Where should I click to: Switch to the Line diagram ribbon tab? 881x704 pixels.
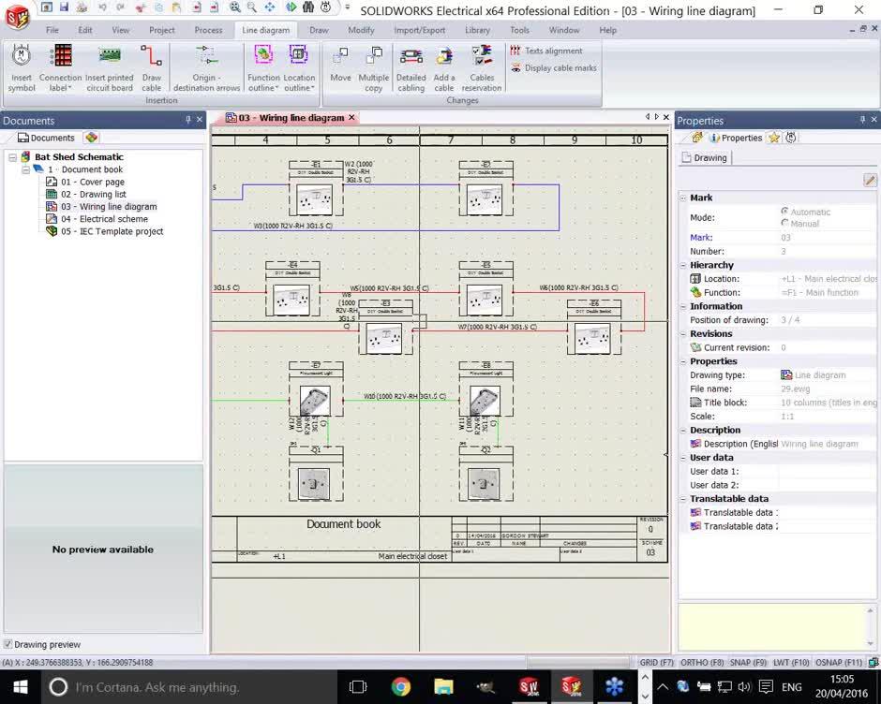[x=265, y=29]
